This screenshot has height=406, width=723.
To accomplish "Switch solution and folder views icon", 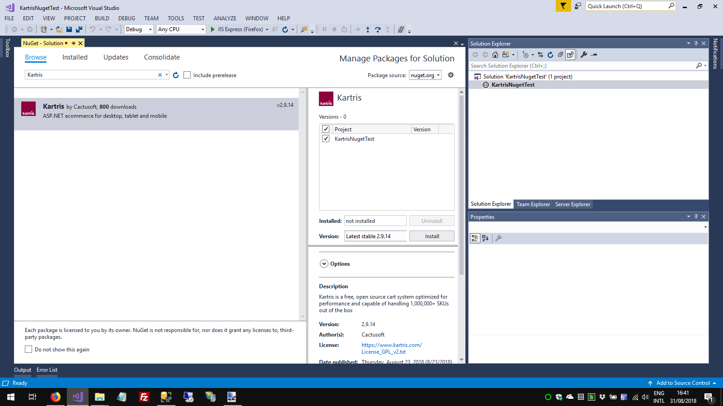I will coord(506,55).
